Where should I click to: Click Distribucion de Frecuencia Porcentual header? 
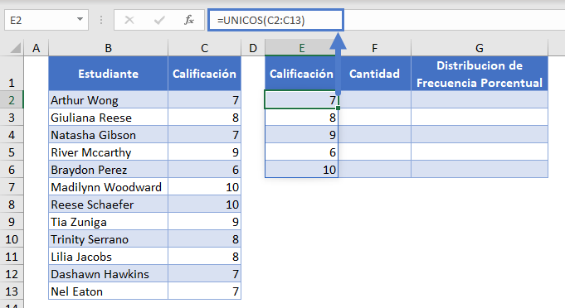click(x=480, y=74)
